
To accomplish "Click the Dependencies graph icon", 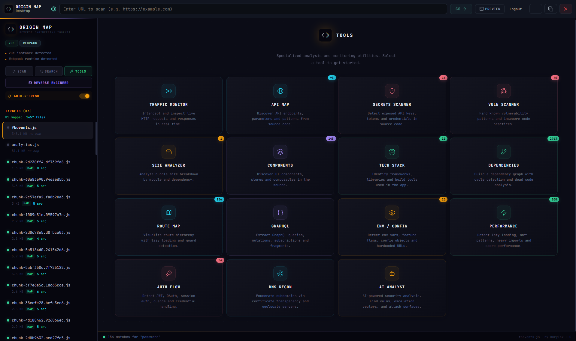I will (504, 152).
